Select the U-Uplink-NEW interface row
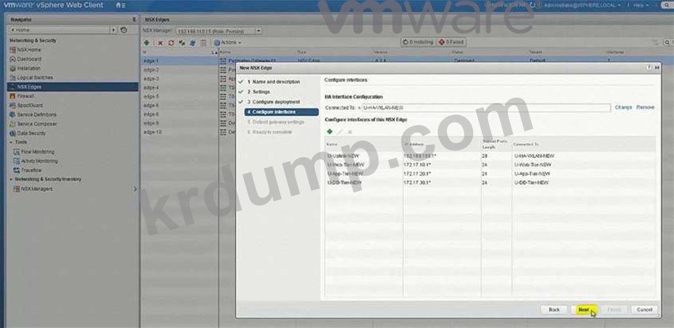 [x=490, y=156]
